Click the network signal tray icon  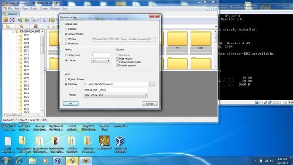coord(266,161)
